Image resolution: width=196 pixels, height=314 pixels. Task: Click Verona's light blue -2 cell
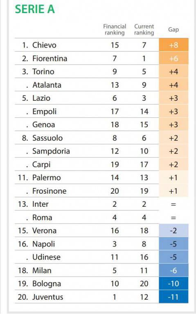(x=173, y=230)
